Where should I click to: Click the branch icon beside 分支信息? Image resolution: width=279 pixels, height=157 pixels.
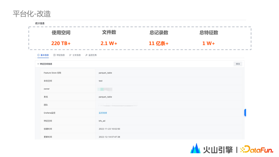70,55
